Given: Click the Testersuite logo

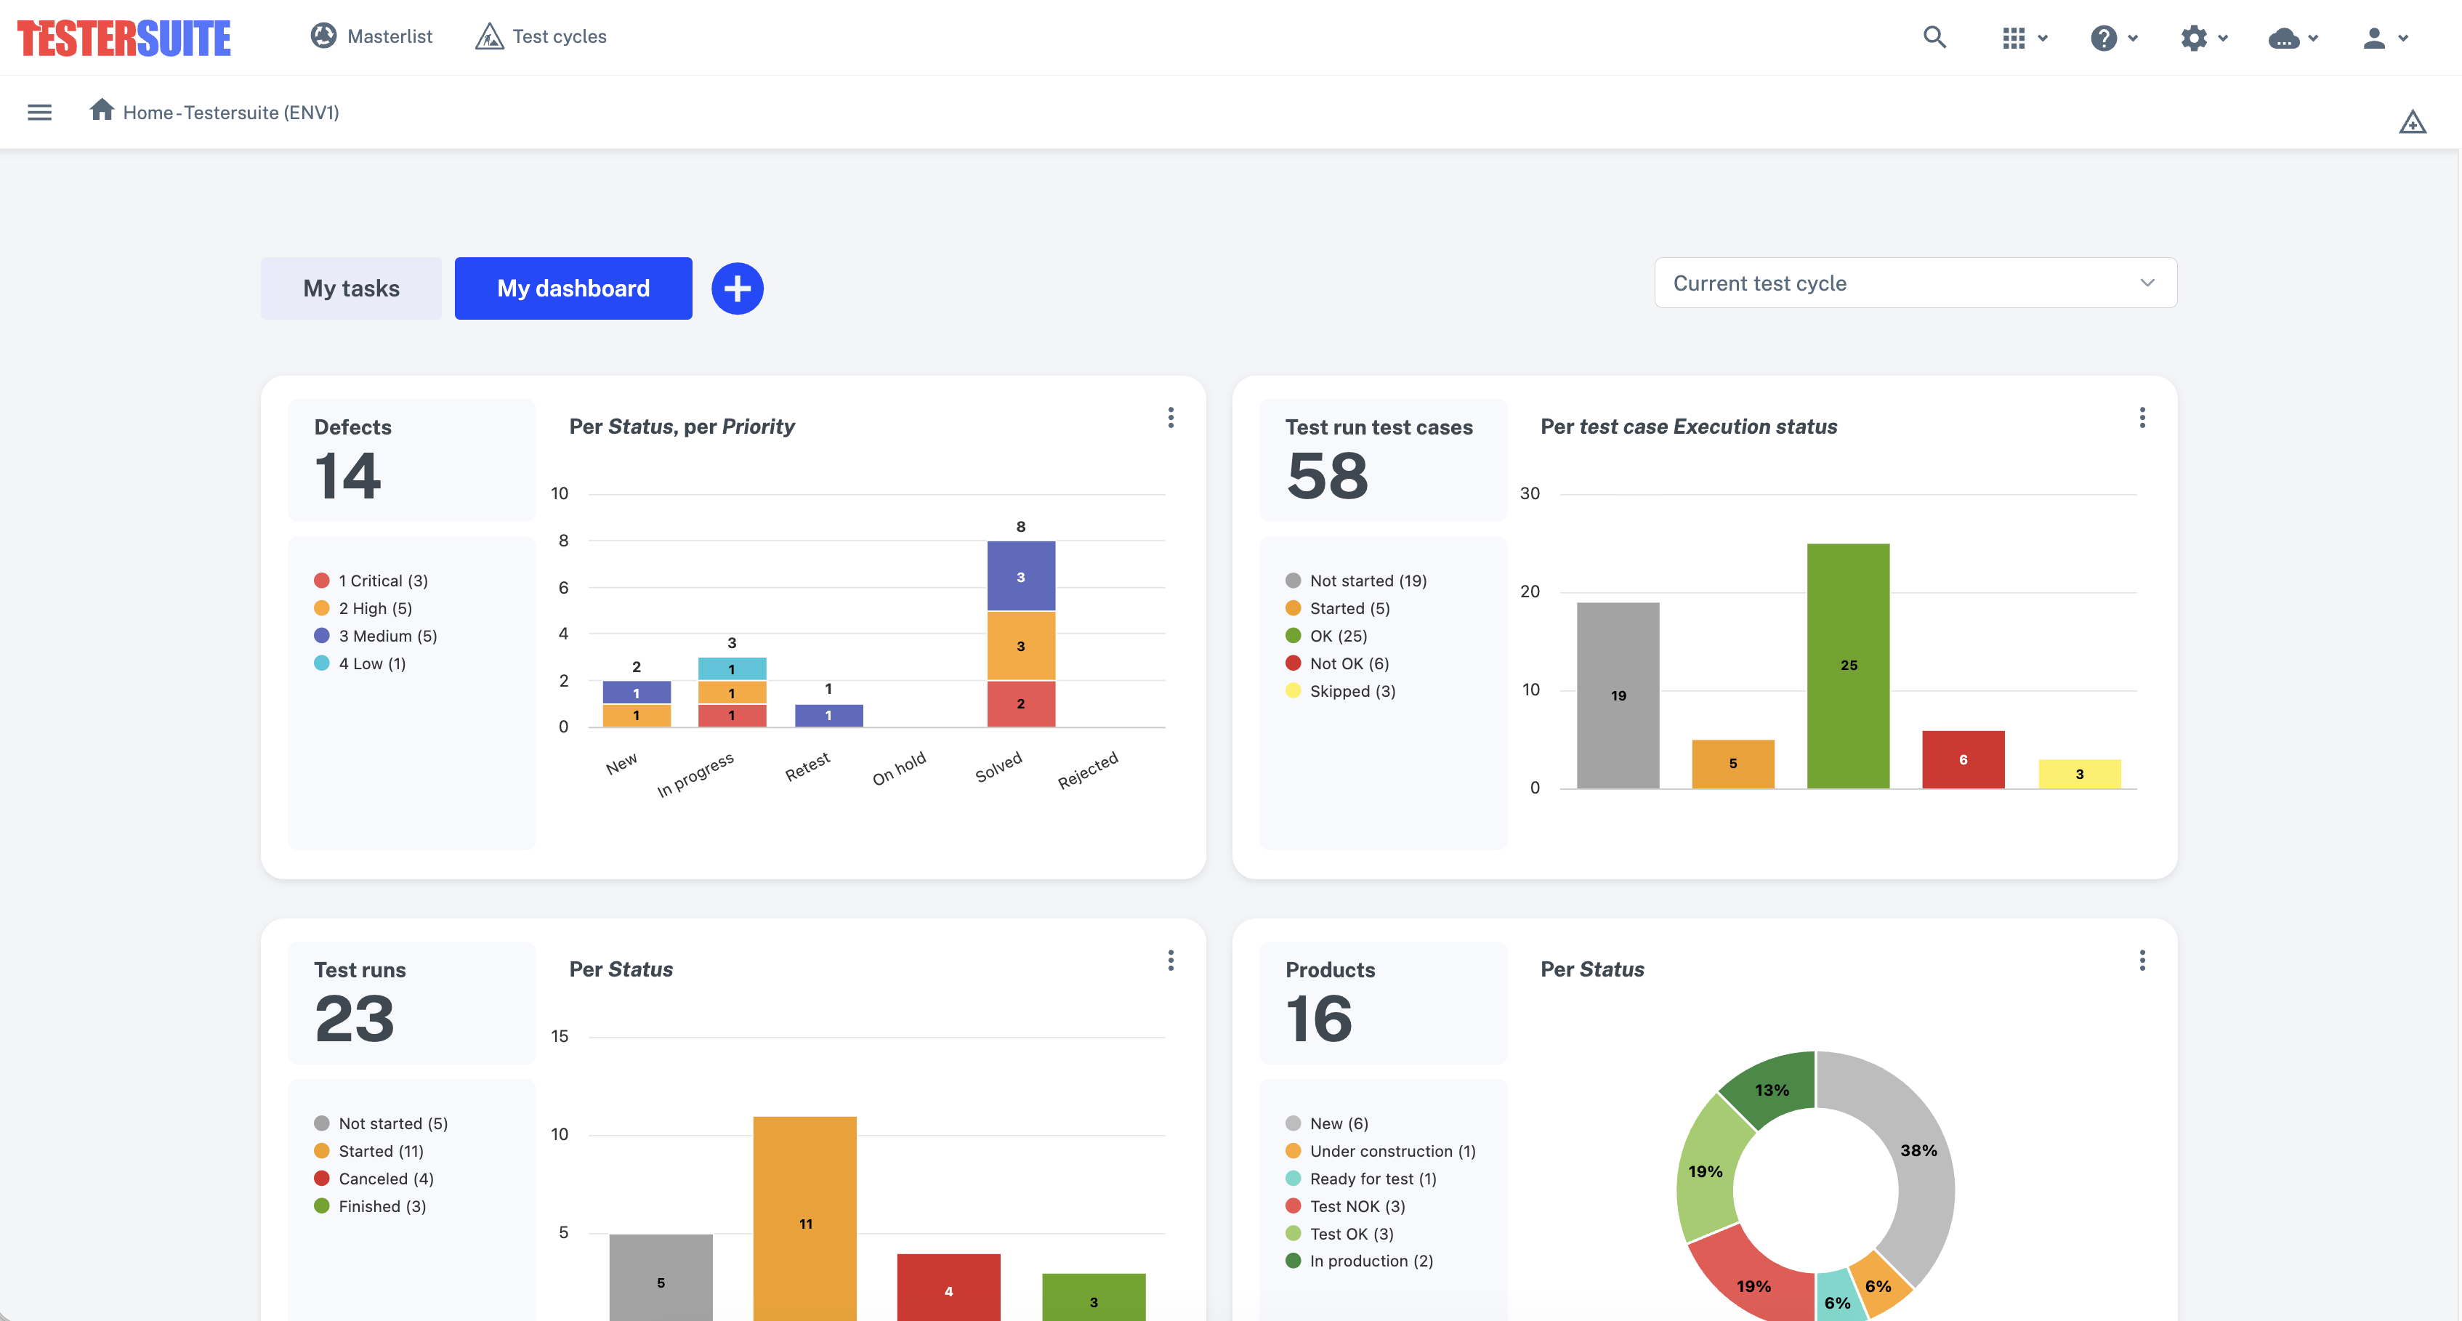Looking at the screenshot, I should coord(124,37).
